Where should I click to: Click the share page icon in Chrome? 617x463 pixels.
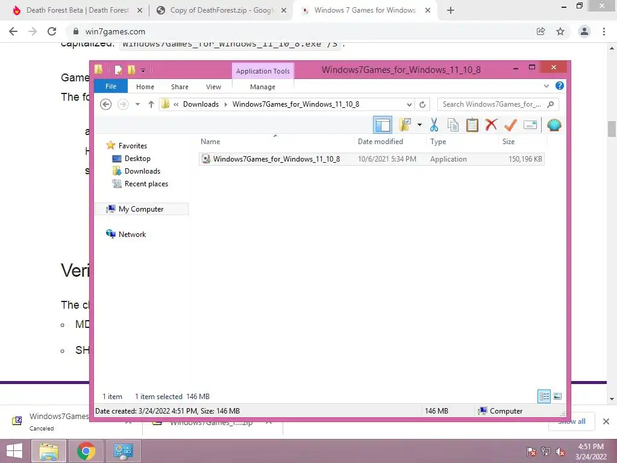541,31
